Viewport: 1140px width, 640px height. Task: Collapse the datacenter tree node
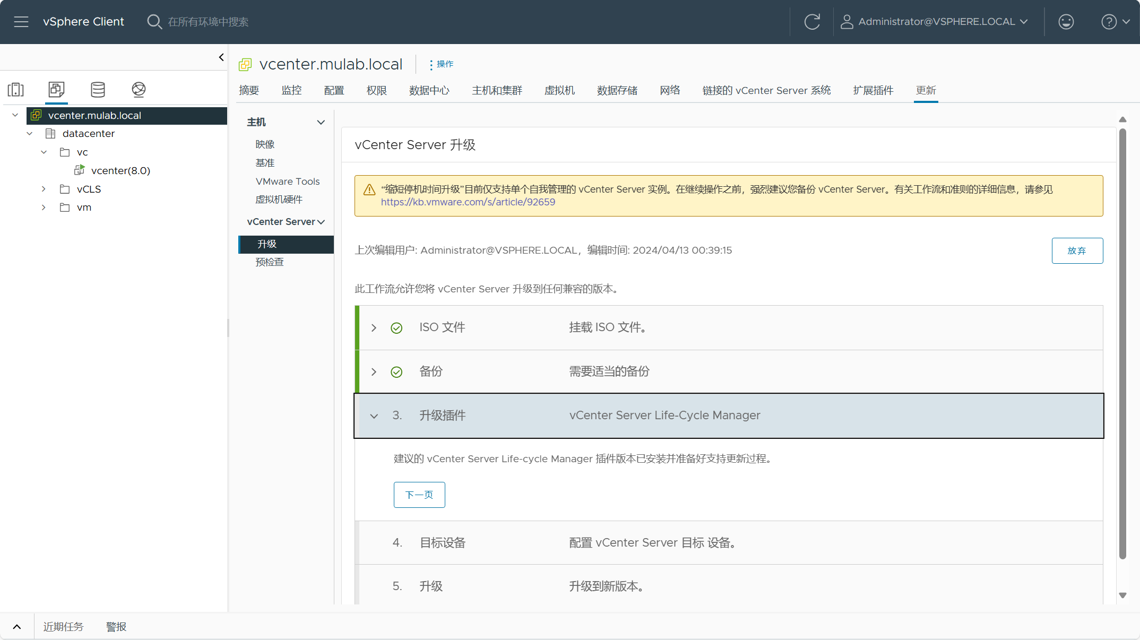[30, 134]
